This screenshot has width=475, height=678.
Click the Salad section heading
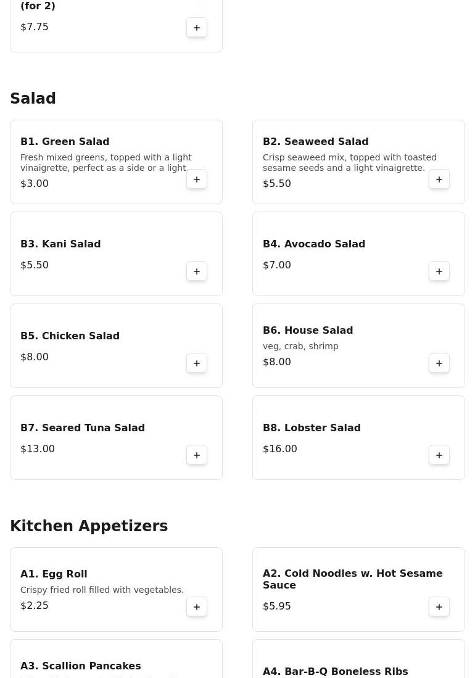tap(33, 98)
